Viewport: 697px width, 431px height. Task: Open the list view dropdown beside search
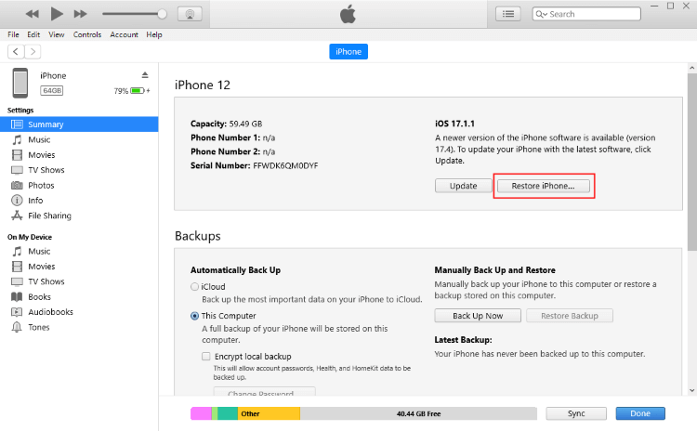507,14
